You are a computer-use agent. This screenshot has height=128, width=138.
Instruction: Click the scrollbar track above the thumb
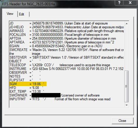(127, 48)
